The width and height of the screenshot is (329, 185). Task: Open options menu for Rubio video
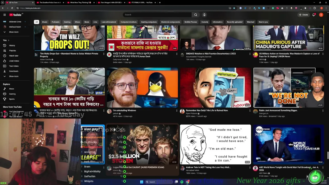(x=323, y=111)
